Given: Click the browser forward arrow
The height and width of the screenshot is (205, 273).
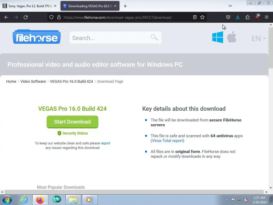Looking at the screenshot, I should [x=16, y=17].
